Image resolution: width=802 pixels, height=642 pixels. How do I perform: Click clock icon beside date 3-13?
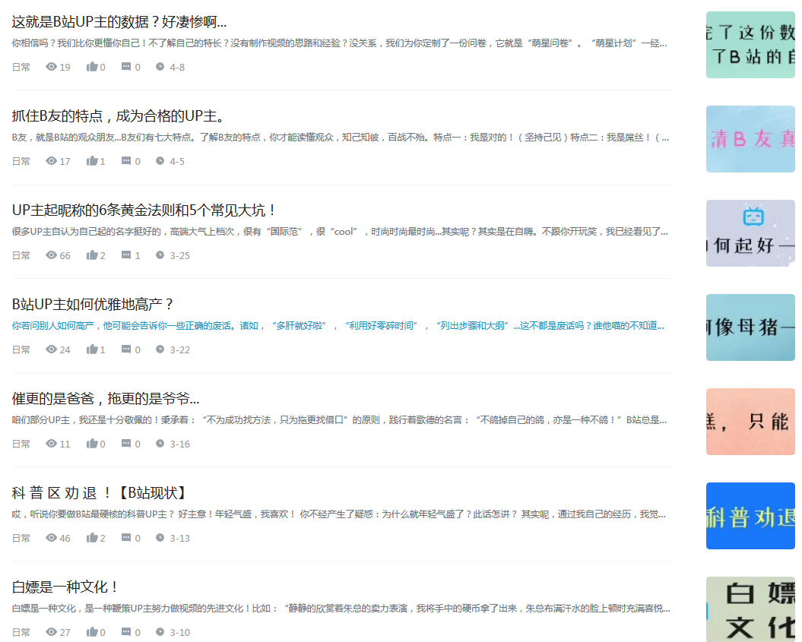coord(160,537)
